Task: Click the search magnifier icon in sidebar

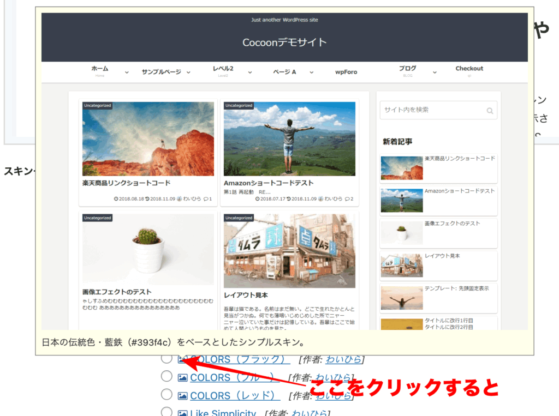Action: 490,111
